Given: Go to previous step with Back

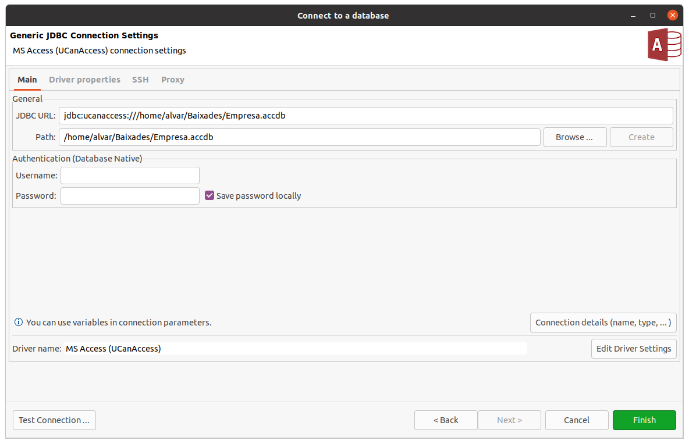Looking at the screenshot, I should [446, 420].
